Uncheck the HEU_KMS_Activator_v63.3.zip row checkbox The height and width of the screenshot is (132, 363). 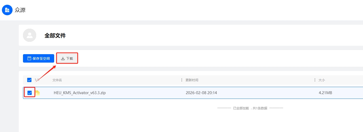pos(30,93)
